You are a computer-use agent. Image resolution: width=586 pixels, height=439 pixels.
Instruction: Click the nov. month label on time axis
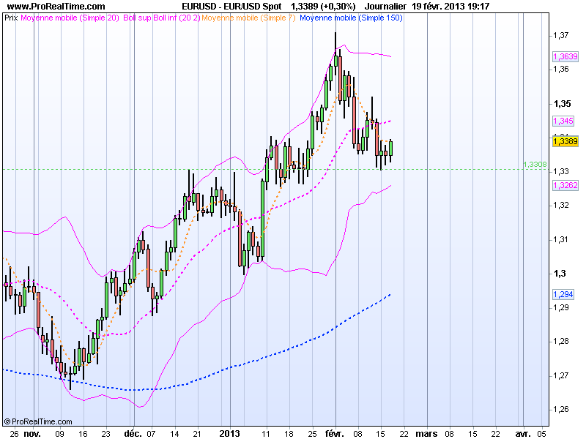32,434
